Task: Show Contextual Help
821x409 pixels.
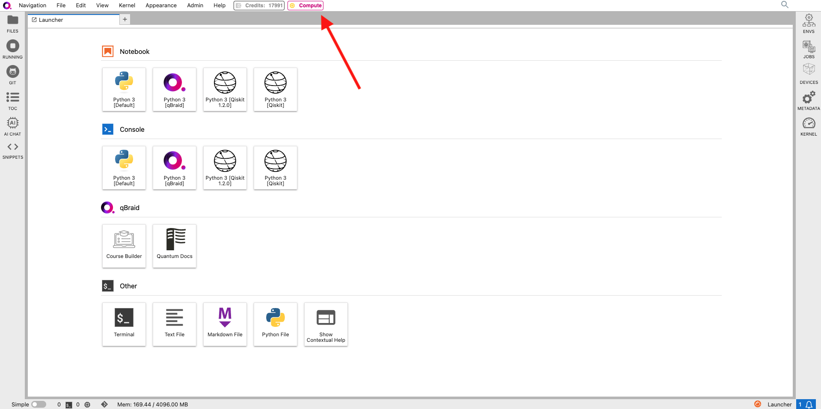Action: pos(326,324)
